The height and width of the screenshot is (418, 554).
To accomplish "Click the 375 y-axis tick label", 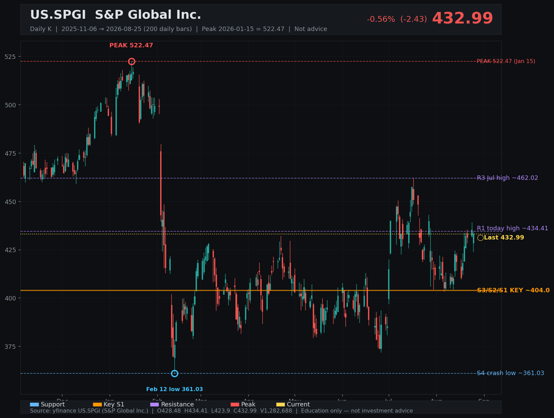I will tap(10, 346).
